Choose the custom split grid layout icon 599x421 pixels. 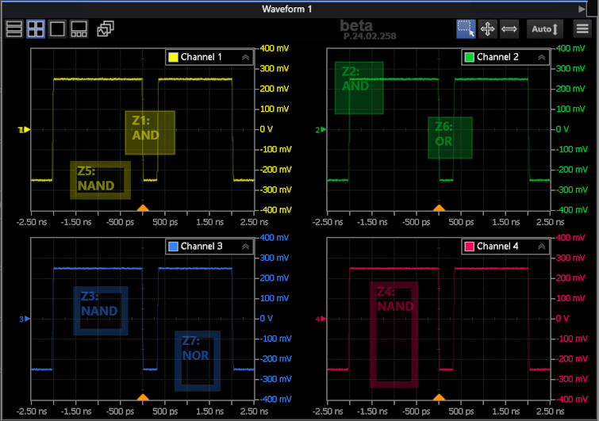coord(79,29)
